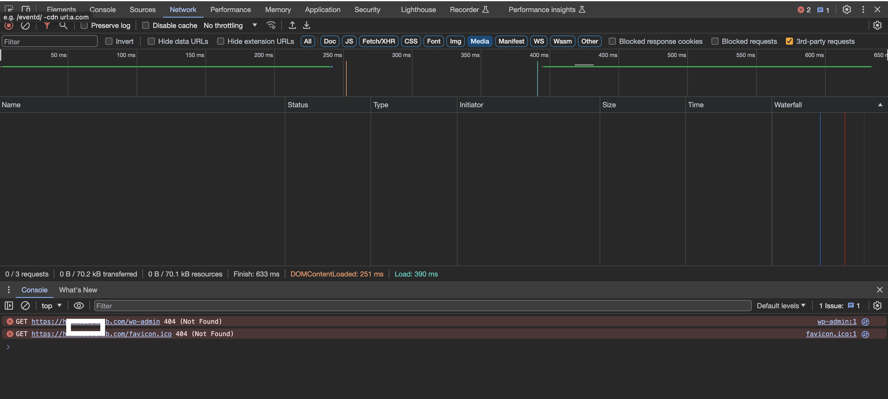This screenshot has width=888, height=399.
Task: Click the 400 ms timeline overview marker
Action: (538, 55)
